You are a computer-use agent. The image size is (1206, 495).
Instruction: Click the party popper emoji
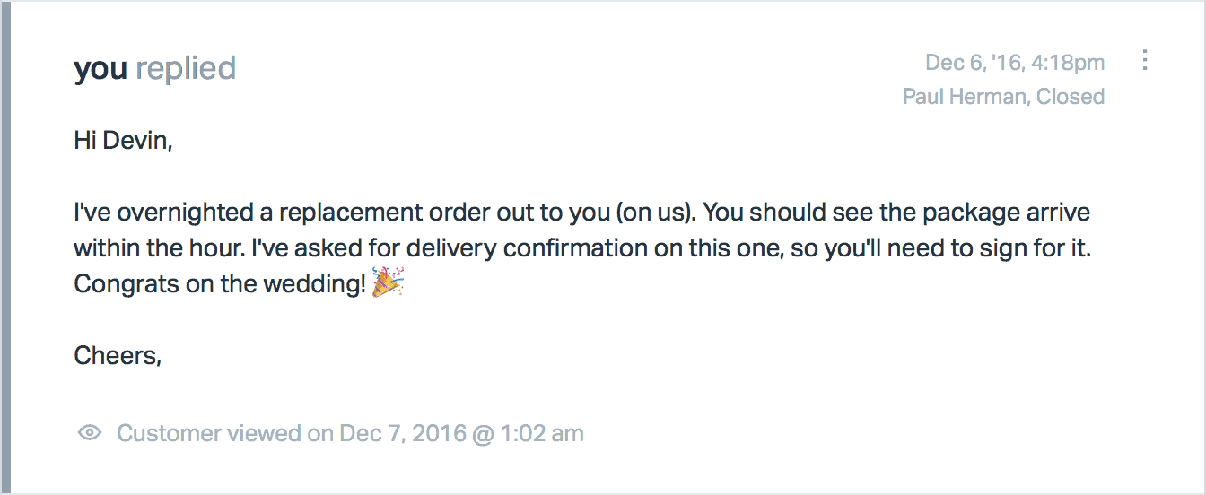(389, 283)
